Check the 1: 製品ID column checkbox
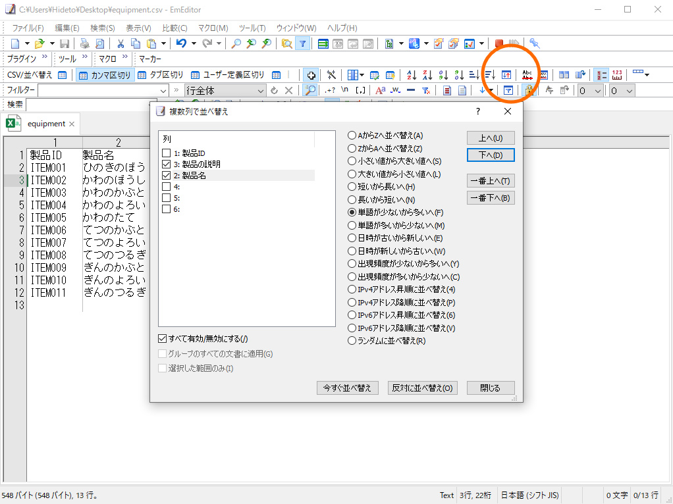The image size is (673, 504). click(166, 153)
